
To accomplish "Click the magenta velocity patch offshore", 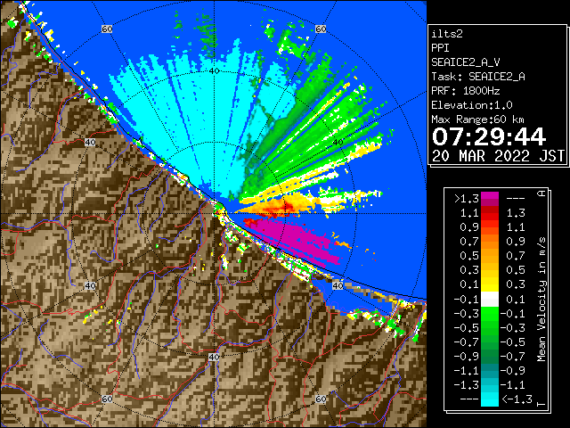I will (297, 240).
